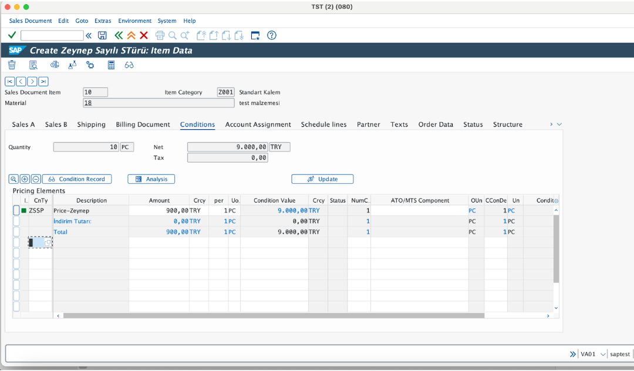Click the balance scale icon
Image resolution: width=634 pixels, height=371 pixels.
click(x=55, y=65)
